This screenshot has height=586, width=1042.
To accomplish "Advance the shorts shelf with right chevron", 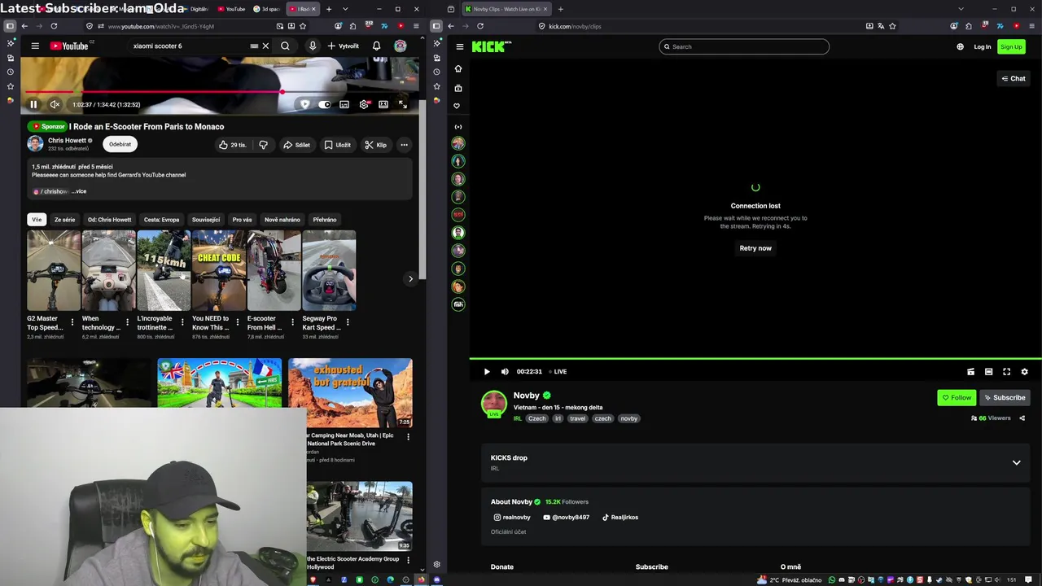I will pos(410,278).
